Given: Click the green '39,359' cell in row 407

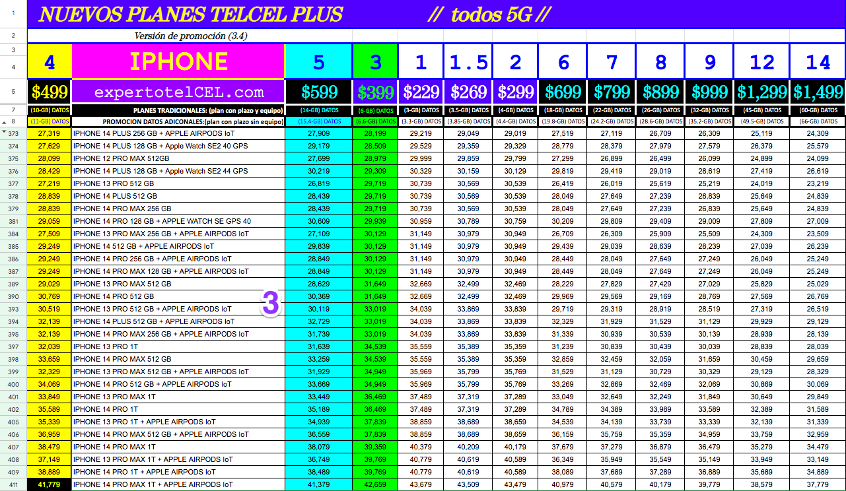Looking at the screenshot, I should 375,447.
